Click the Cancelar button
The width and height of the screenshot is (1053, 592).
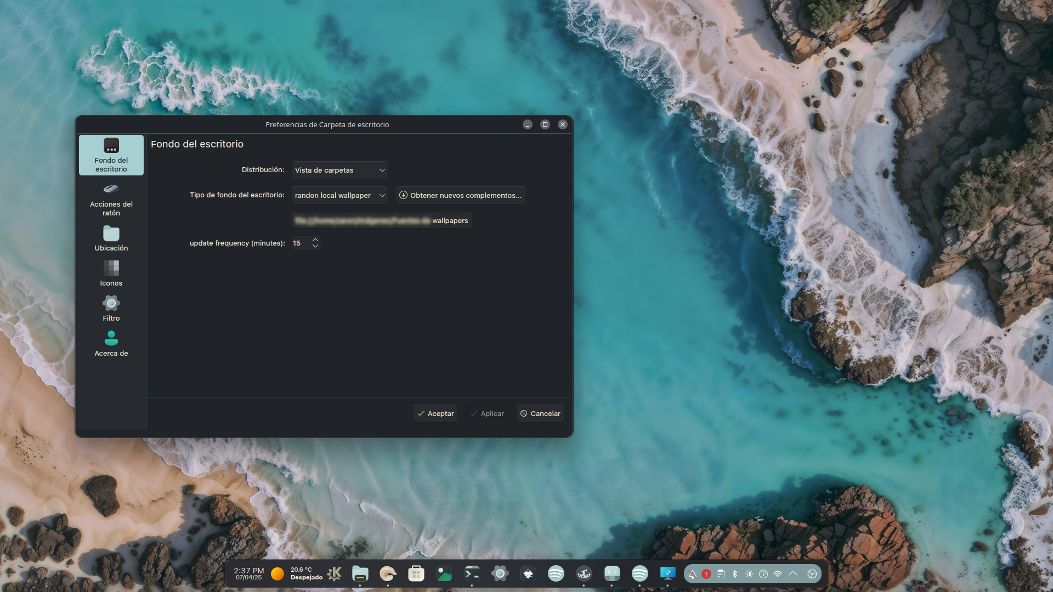point(540,413)
